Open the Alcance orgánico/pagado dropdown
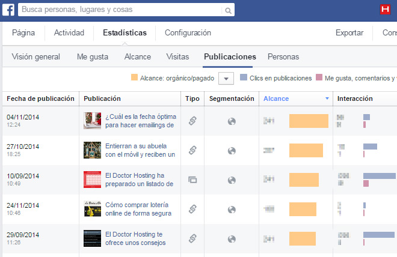Viewport: 397px width, 257px height. tap(226, 78)
